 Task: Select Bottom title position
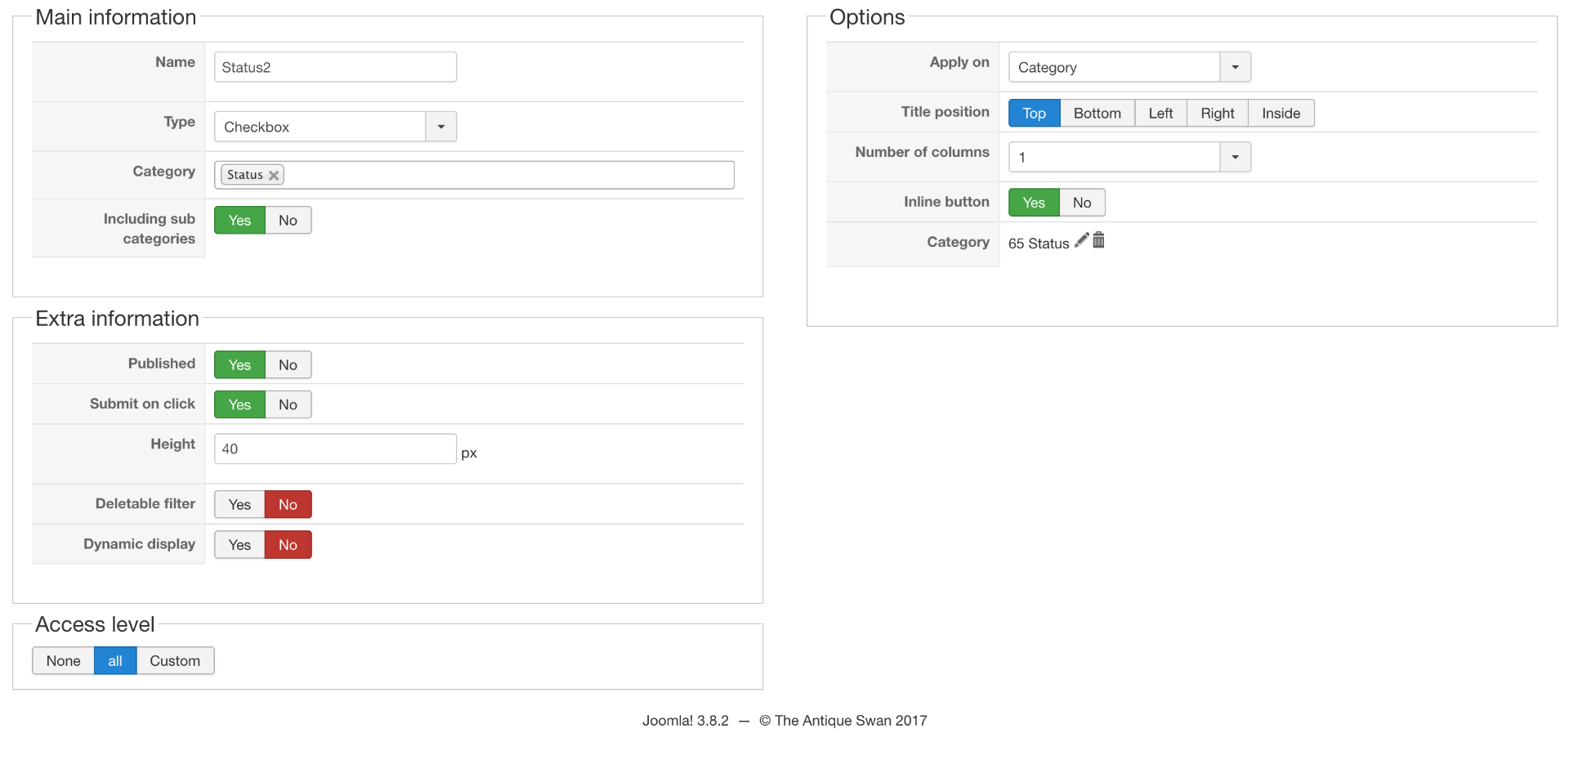(x=1097, y=114)
